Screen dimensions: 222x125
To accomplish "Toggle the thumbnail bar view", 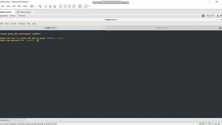I will click(65, 6).
